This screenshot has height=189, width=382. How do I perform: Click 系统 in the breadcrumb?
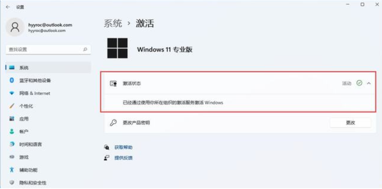coord(113,24)
